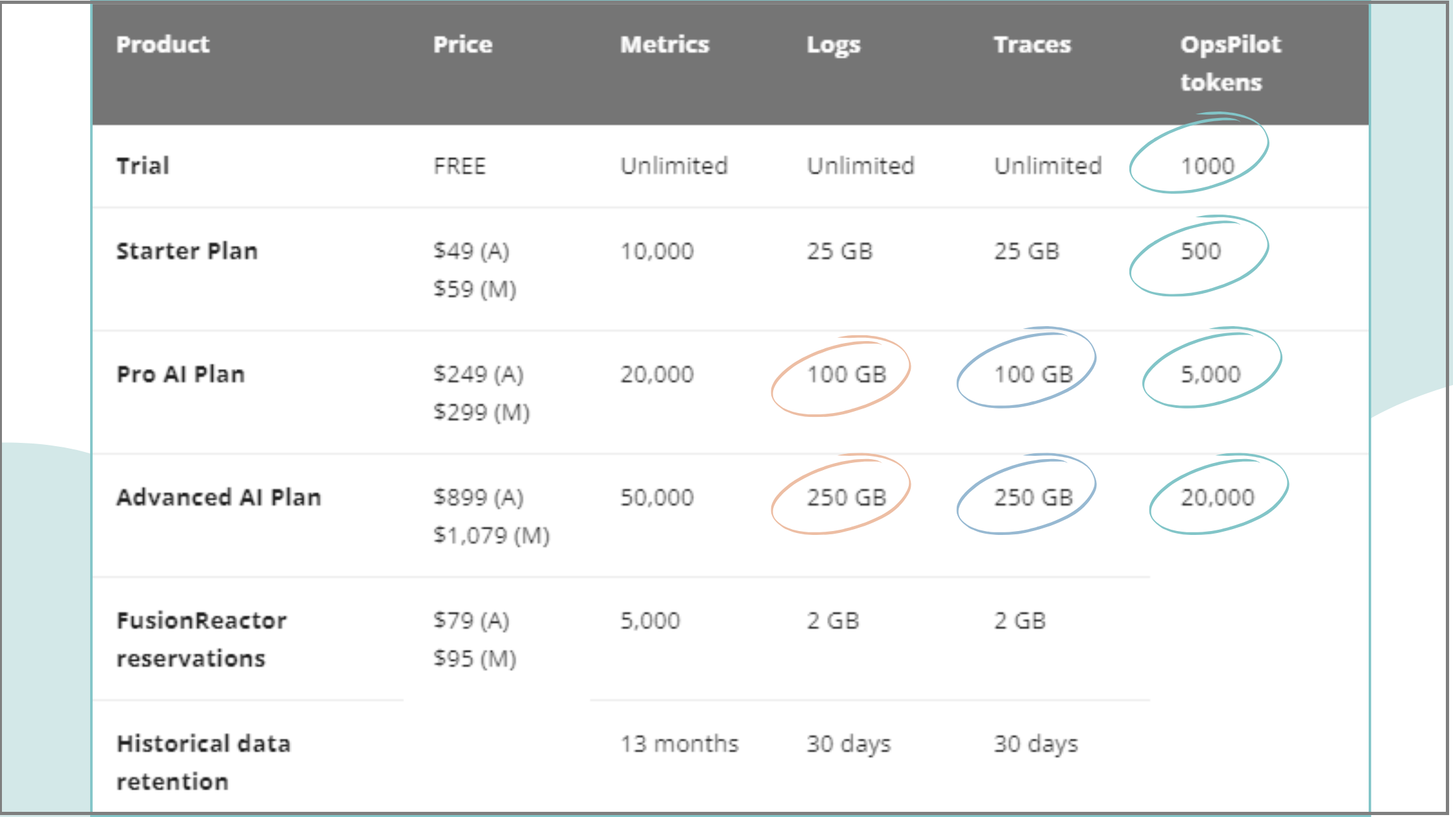Image resolution: width=1453 pixels, height=817 pixels.
Task: Click the OpsPilot tokens column header
Action: [x=1231, y=63]
